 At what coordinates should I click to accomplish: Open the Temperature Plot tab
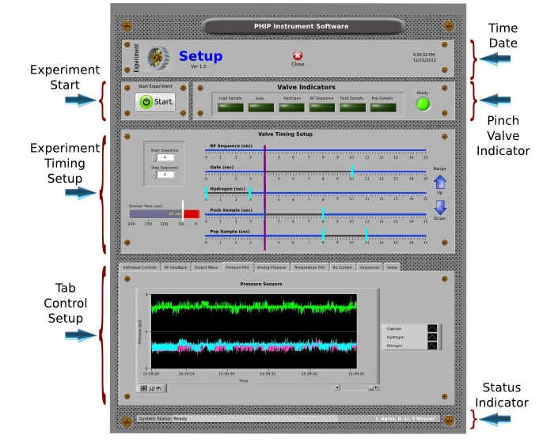(x=309, y=267)
